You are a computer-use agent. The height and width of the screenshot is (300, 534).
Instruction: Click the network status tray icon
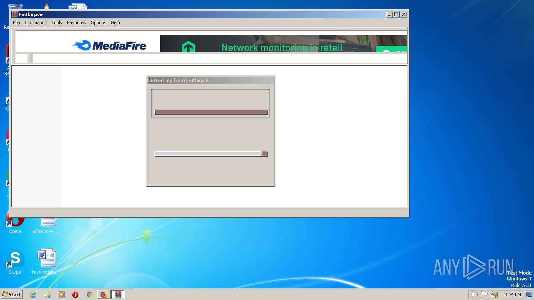click(x=494, y=295)
